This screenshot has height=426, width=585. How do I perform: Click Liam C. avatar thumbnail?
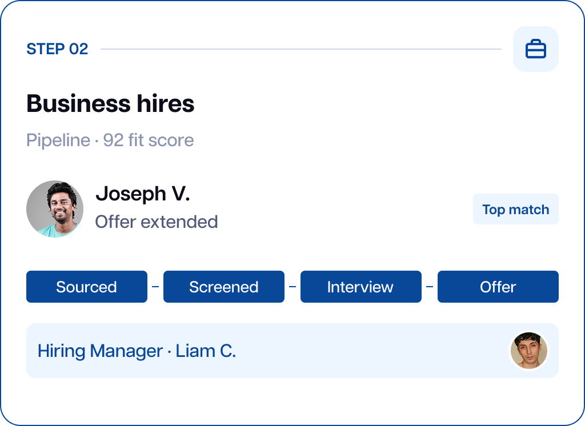point(529,351)
